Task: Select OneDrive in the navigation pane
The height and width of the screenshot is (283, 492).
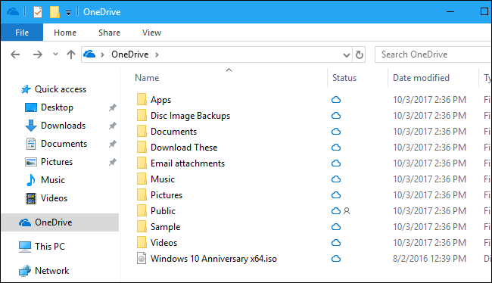Action: pyautogui.click(x=61, y=222)
